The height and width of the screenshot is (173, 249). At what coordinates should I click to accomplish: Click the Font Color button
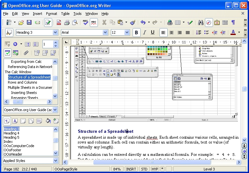tap(232, 32)
